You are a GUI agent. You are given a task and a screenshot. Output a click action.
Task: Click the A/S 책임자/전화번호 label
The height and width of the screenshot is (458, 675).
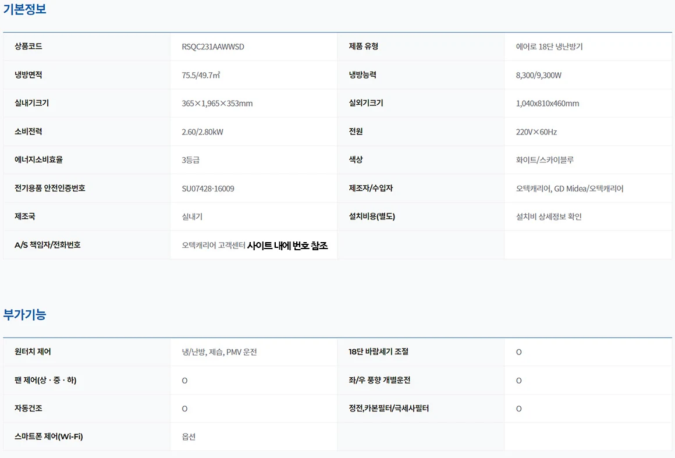coord(47,245)
